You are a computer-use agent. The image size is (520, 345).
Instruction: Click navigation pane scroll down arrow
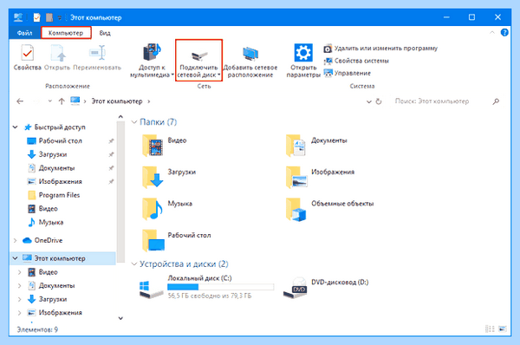pos(120,318)
